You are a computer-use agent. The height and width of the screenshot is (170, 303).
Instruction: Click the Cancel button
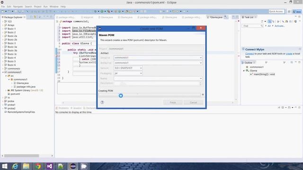[x=193, y=102]
